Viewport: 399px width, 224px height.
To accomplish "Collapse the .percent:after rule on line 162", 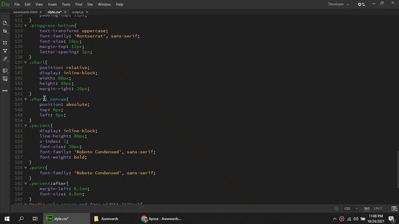I will point(26,184).
